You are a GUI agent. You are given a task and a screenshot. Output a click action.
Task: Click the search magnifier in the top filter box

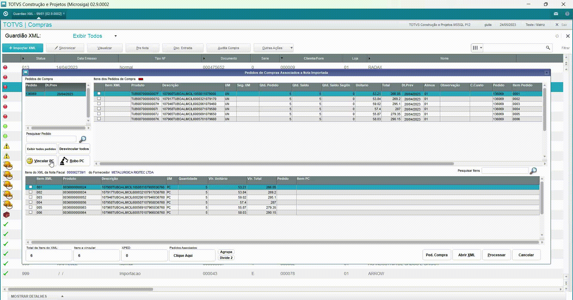(548, 48)
